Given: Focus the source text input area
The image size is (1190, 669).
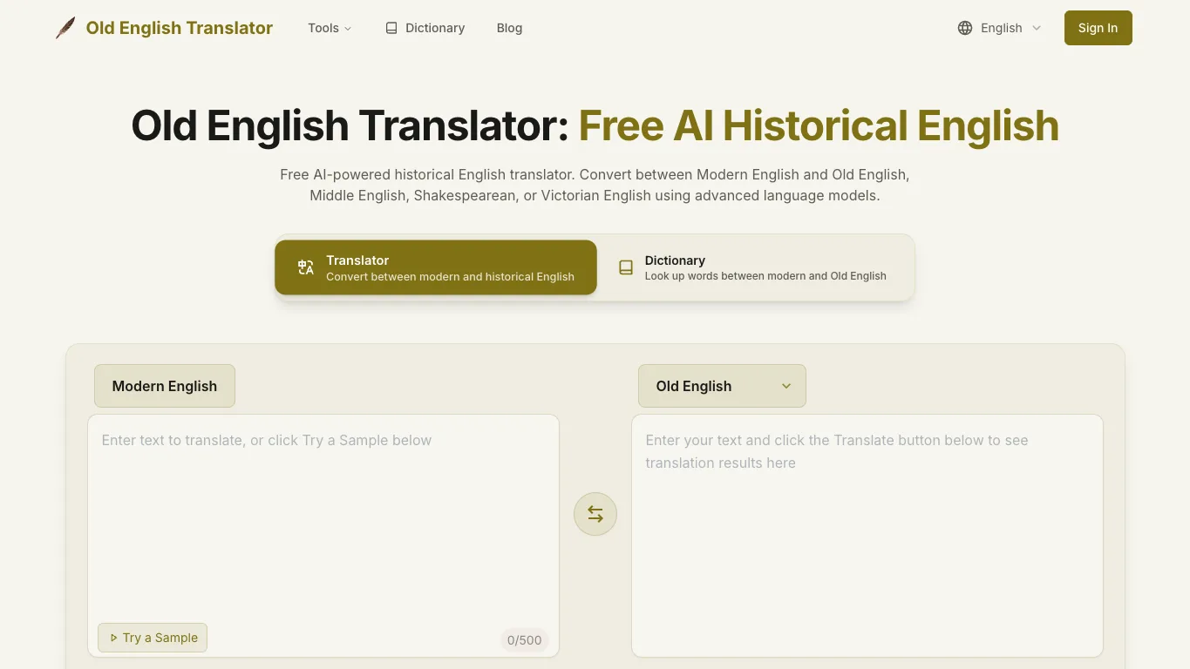Looking at the screenshot, I should coord(323,536).
